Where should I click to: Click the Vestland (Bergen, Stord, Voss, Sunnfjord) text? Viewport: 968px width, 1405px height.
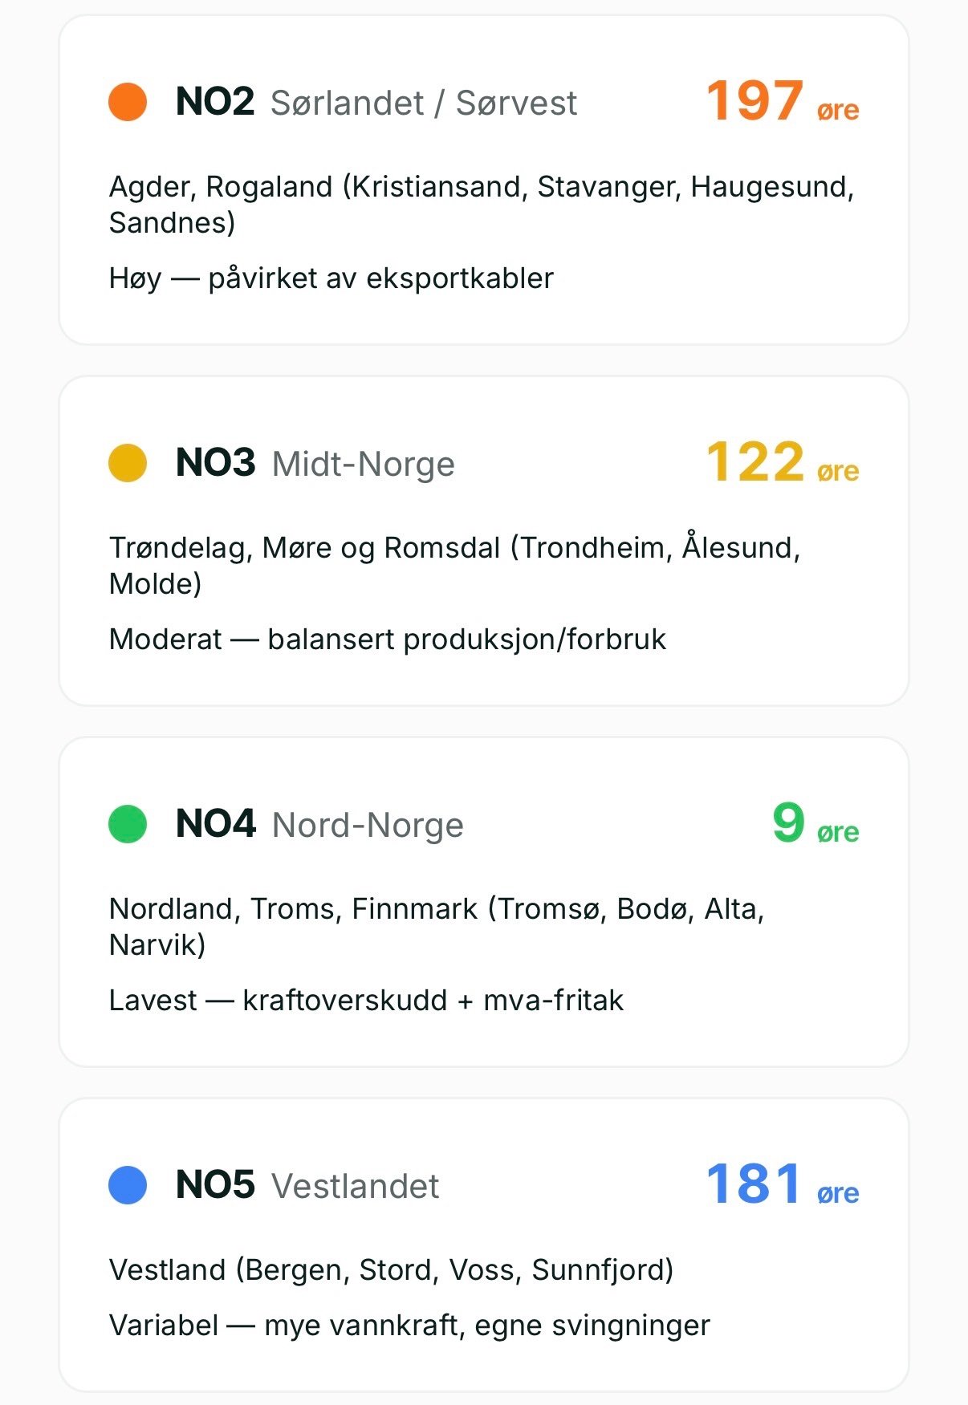pos(391,1270)
